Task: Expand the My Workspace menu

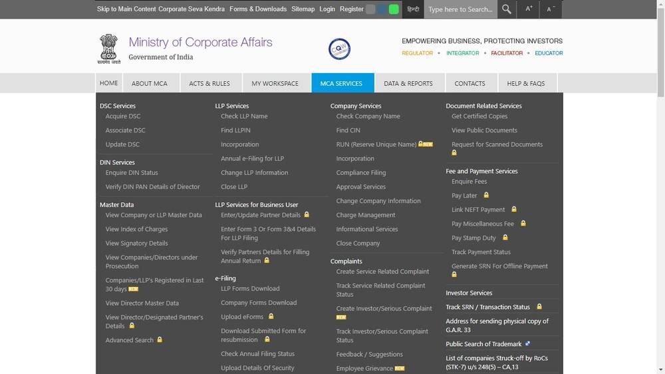Action: pyautogui.click(x=275, y=83)
